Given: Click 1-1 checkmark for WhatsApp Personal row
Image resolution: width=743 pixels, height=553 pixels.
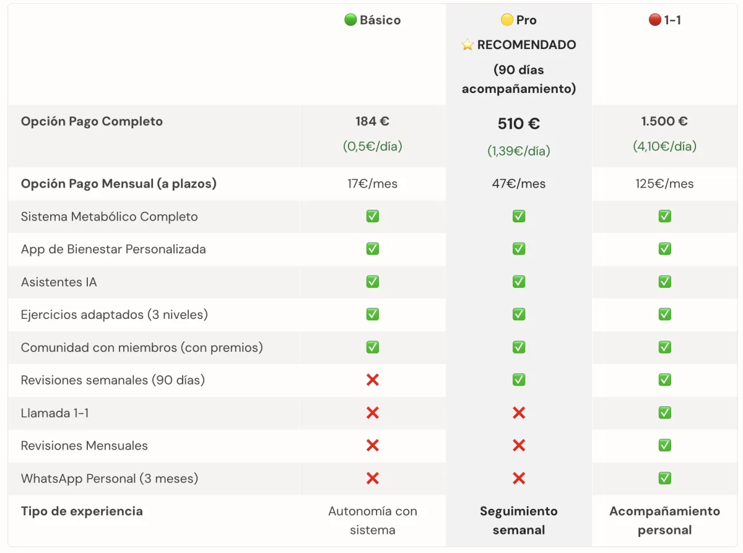Looking at the screenshot, I should [x=664, y=478].
